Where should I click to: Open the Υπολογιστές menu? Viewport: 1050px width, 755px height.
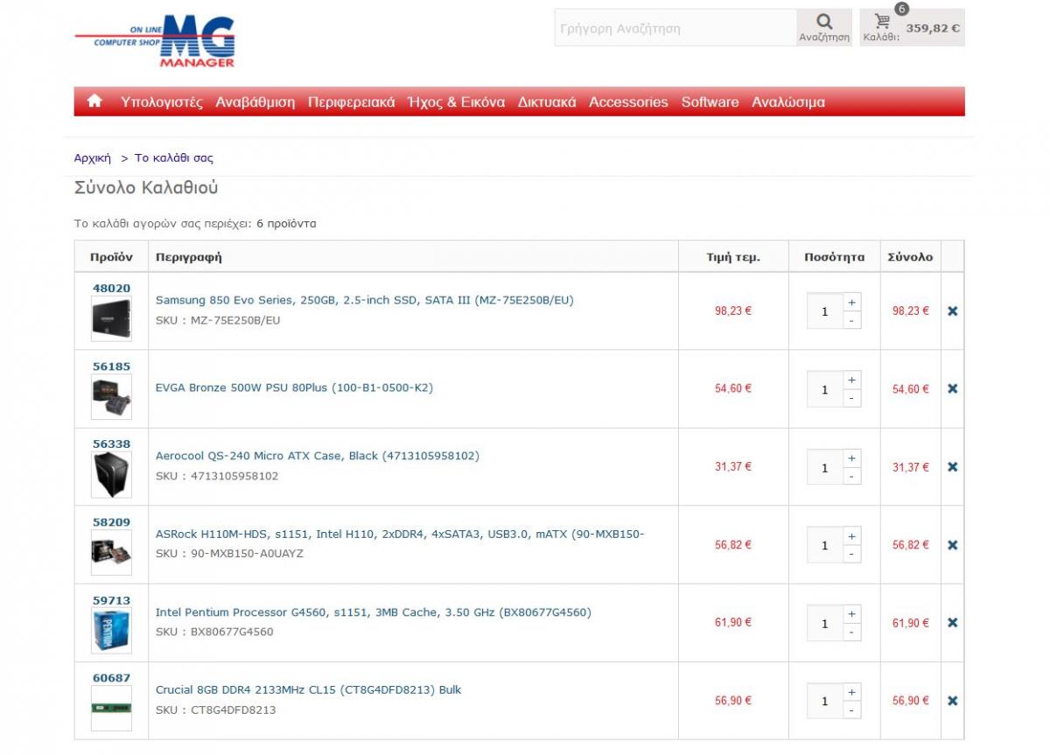pos(162,102)
